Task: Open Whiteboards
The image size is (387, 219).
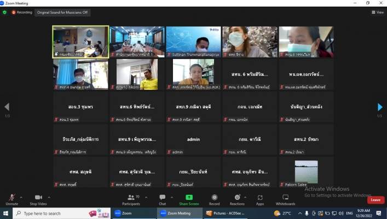Action: click(286, 200)
